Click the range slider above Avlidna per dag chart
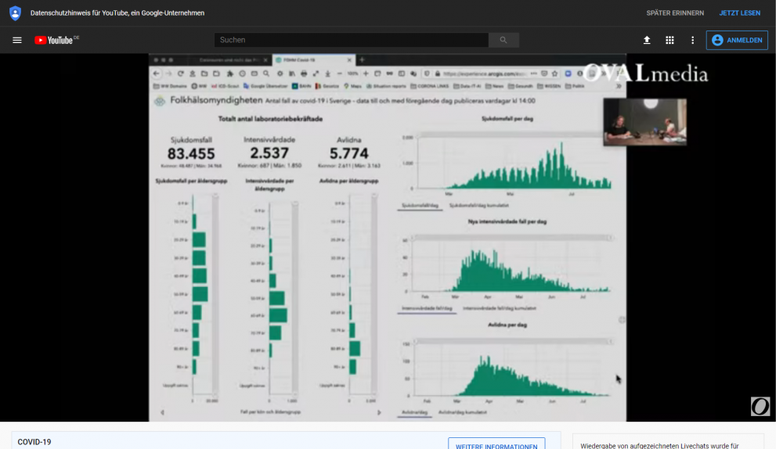Viewport: 783px width, 449px height. pyautogui.click(x=513, y=341)
